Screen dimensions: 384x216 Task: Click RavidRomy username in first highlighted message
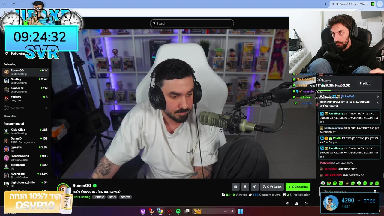[x=336, y=114]
